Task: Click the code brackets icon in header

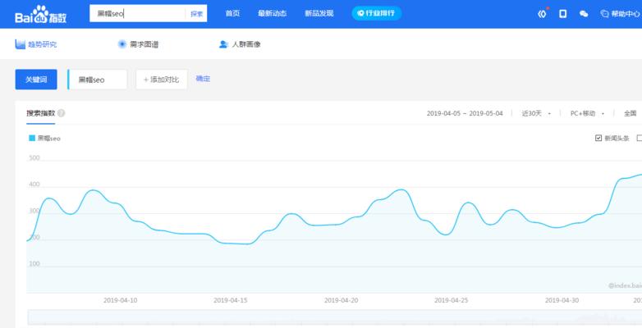Action: click(x=542, y=14)
